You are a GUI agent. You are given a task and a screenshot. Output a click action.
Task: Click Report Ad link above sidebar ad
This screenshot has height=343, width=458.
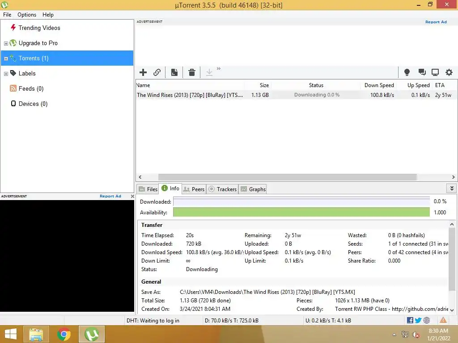click(x=110, y=196)
